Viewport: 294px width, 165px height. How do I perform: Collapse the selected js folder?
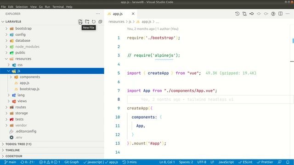[52, 71]
